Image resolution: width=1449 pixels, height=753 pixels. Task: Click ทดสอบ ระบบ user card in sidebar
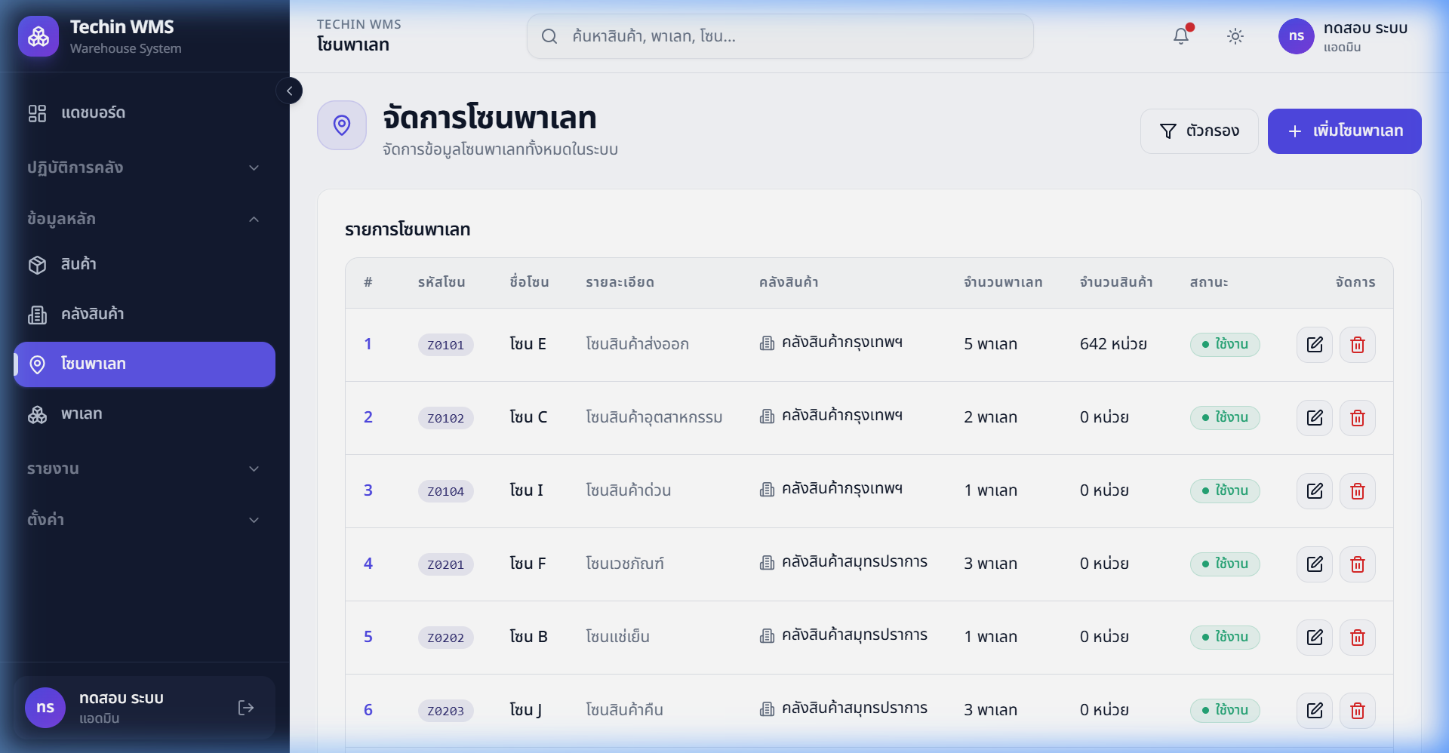coord(144,708)
